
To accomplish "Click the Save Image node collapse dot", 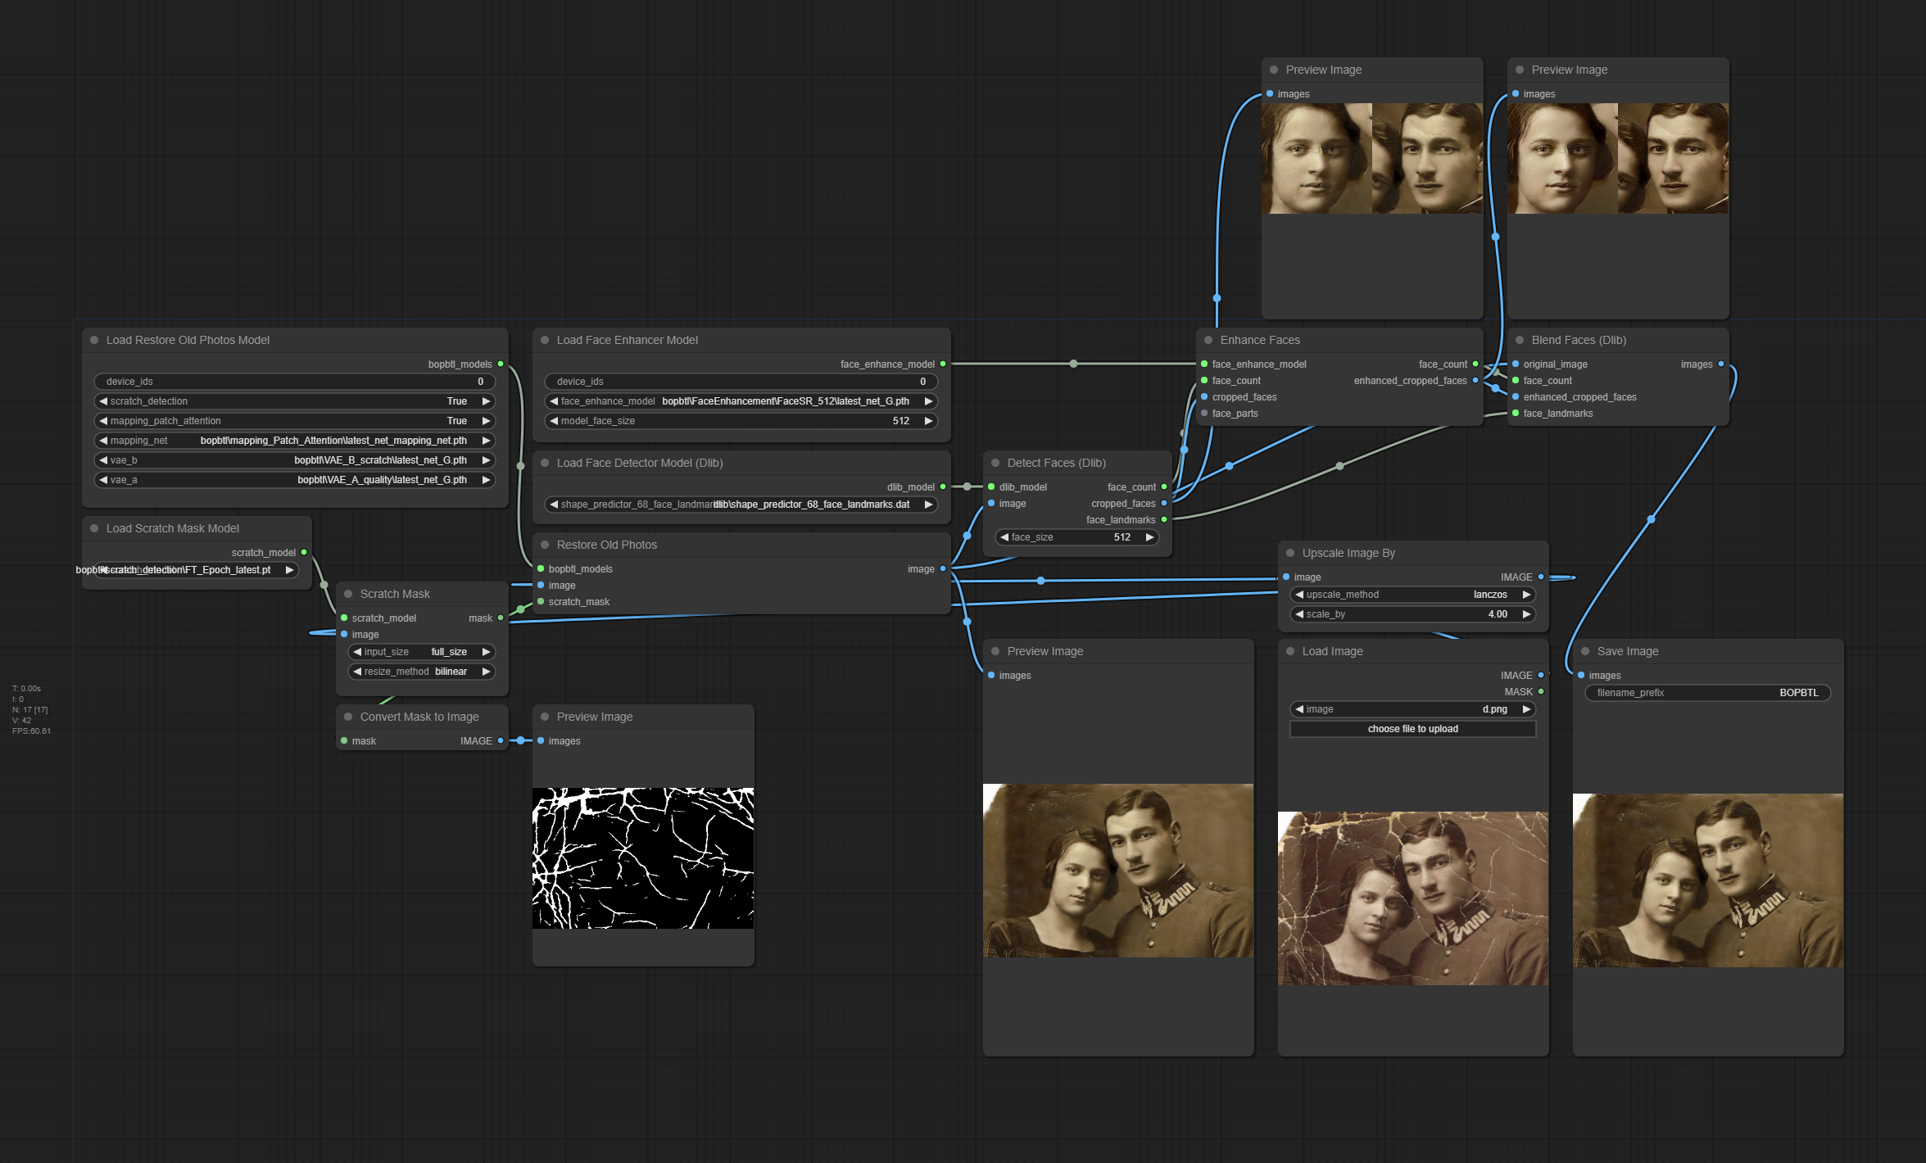I will tap(1585, 651).
